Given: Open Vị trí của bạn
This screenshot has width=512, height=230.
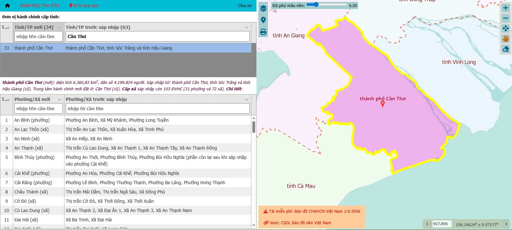Looking at the screenshot, I should pos(84,5).
